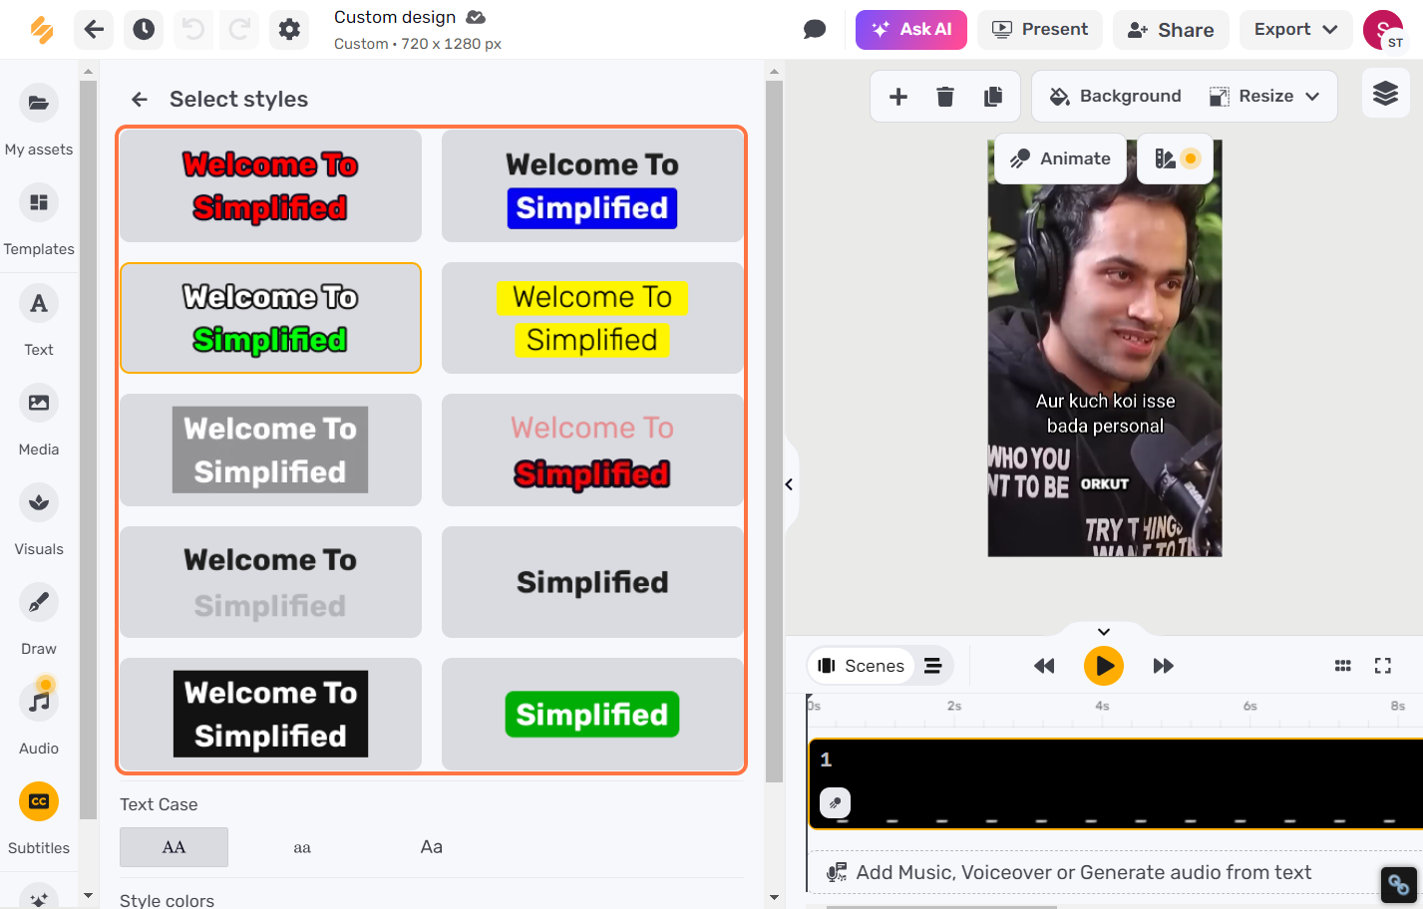Collapse the left styles panel
Image resolution: width=1423 pixels, height=909 pixels.
coord(789,484)
